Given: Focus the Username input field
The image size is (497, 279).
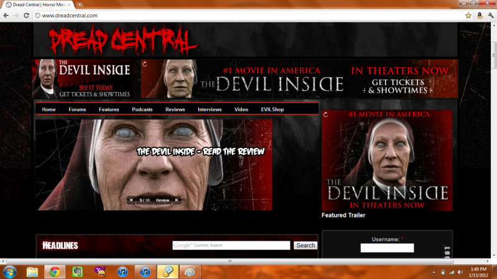Looking at the screenshot, I should click(387, 248).
